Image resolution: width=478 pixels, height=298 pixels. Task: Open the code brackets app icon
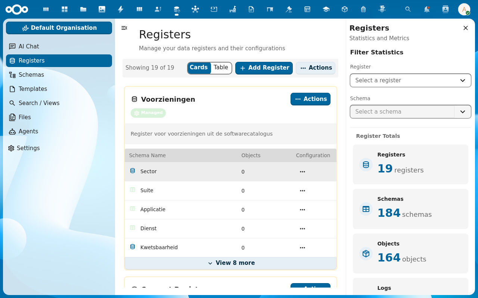tap(214, 9)
